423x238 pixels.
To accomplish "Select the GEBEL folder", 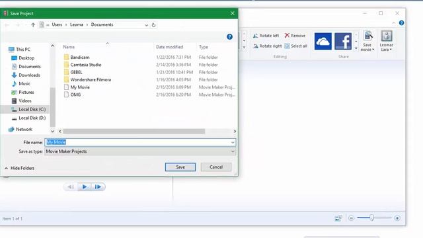I will (x=77, y=72).
